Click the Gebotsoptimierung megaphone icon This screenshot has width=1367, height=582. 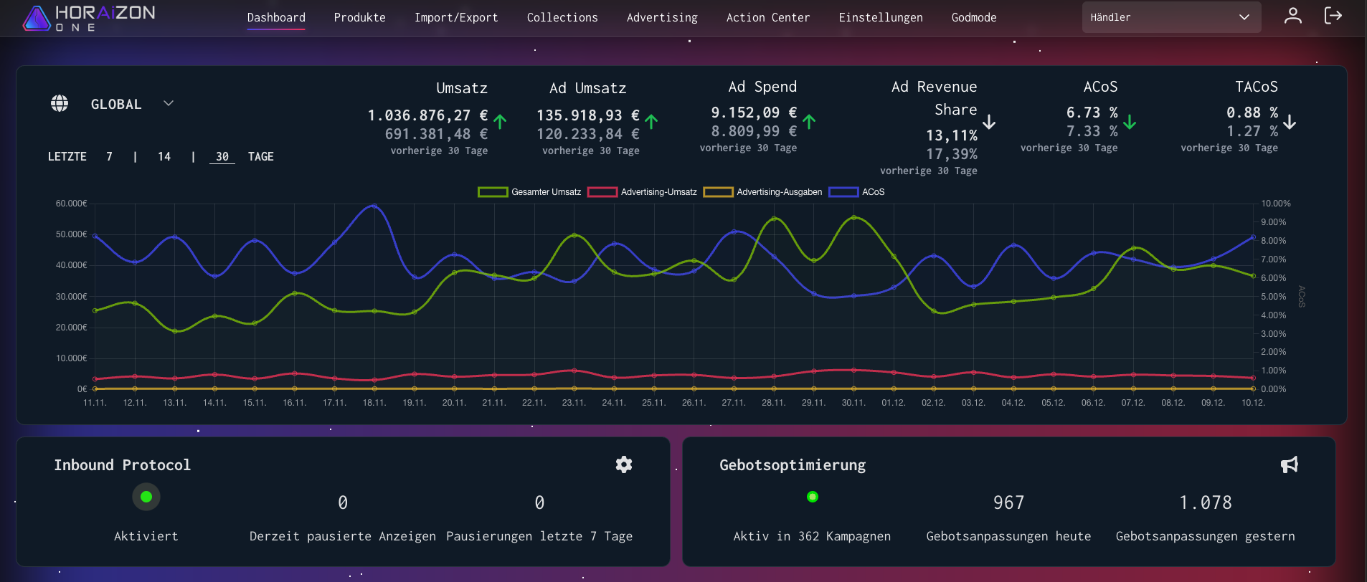pyautogui.click(x=1289, y=464)
